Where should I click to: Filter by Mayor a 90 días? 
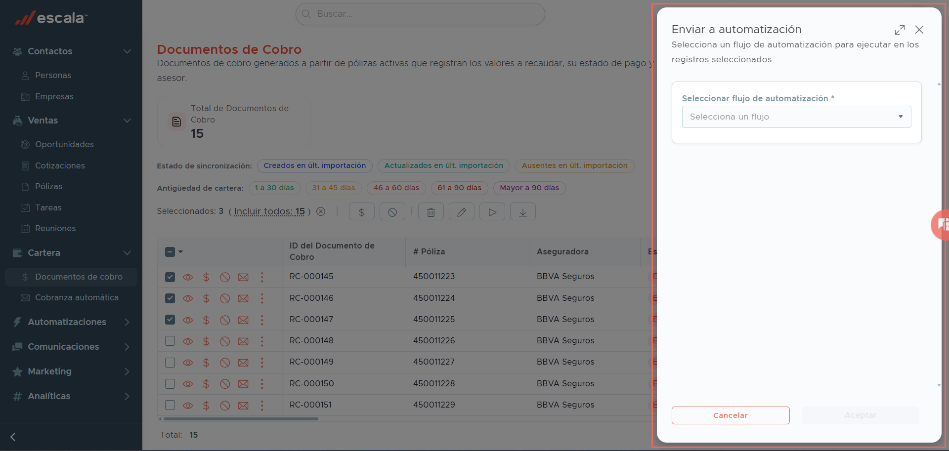pos(529,188)
